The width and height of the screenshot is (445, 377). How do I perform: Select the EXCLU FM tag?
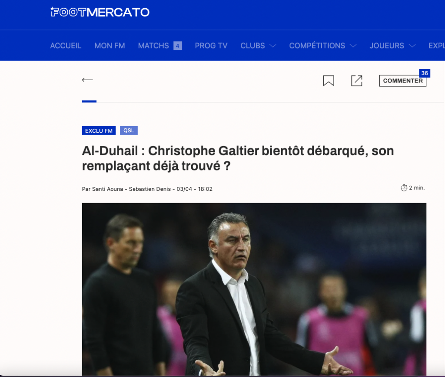pyautogui.click(x=99, y=131)
